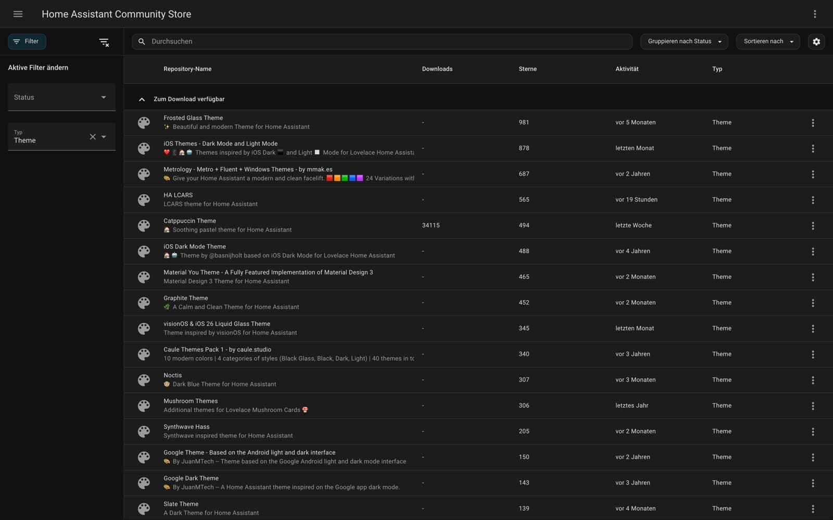Open options menu for visionOS Liquid Glass Theme
Viewport: 833px width, 520px height.
pyautogui.click(x=813, y=329)
